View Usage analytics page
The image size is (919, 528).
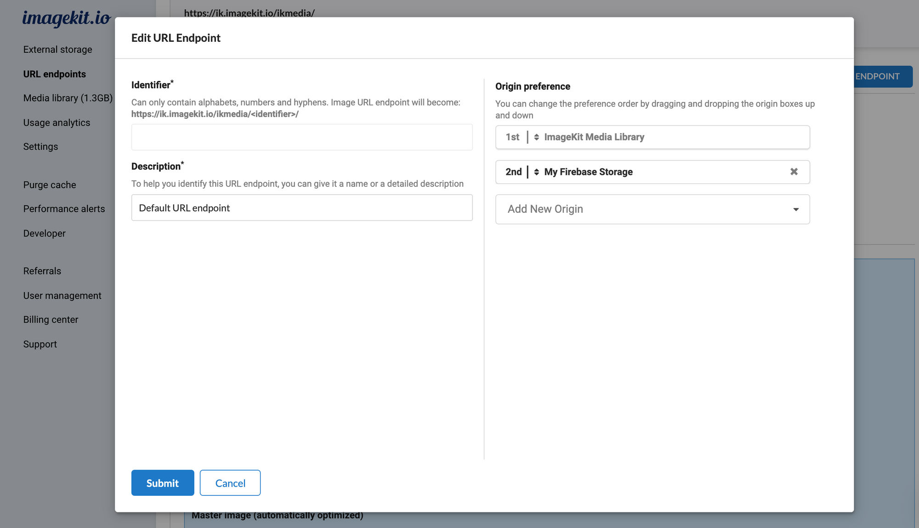pos(57,123)
